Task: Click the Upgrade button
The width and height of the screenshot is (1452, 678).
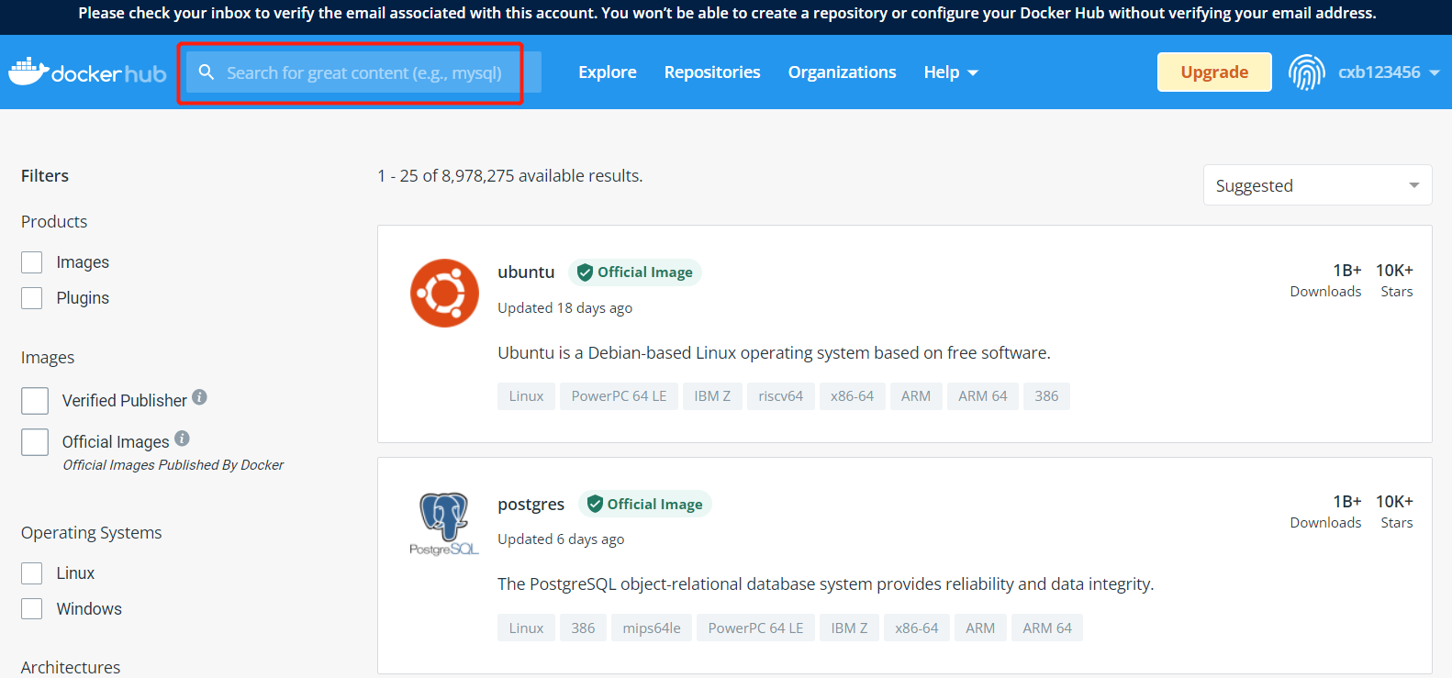Action: click(x=1214, y=72)
